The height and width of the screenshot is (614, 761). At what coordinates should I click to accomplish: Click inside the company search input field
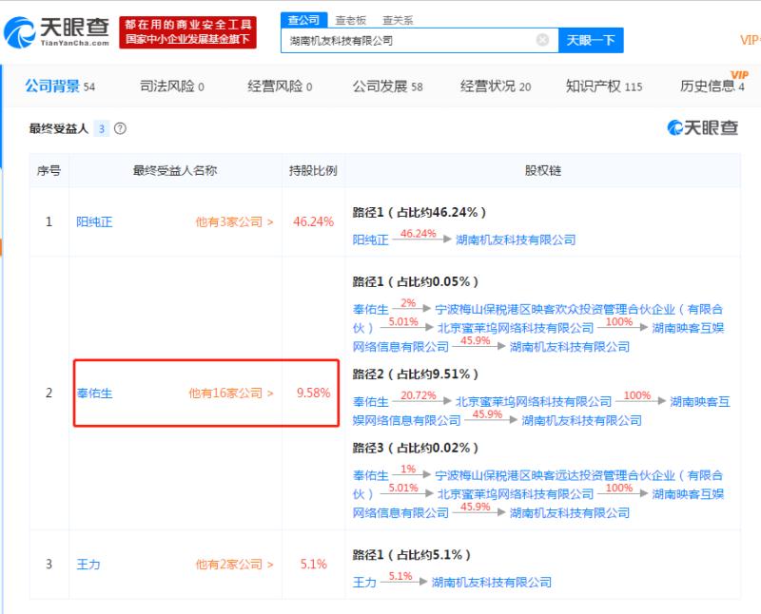click(409, 41)
